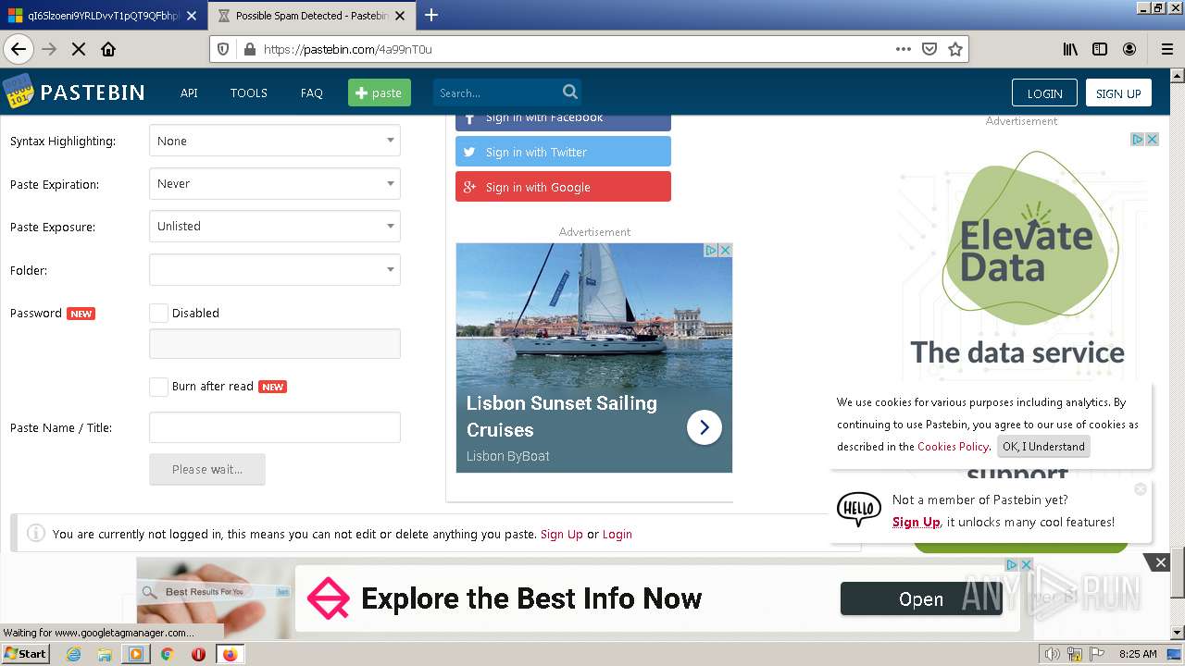Image resolution: width=1185 pixels, height=666 pixels.
Task: Open the Paste Expiration dropdown
Action: point(275,183)
